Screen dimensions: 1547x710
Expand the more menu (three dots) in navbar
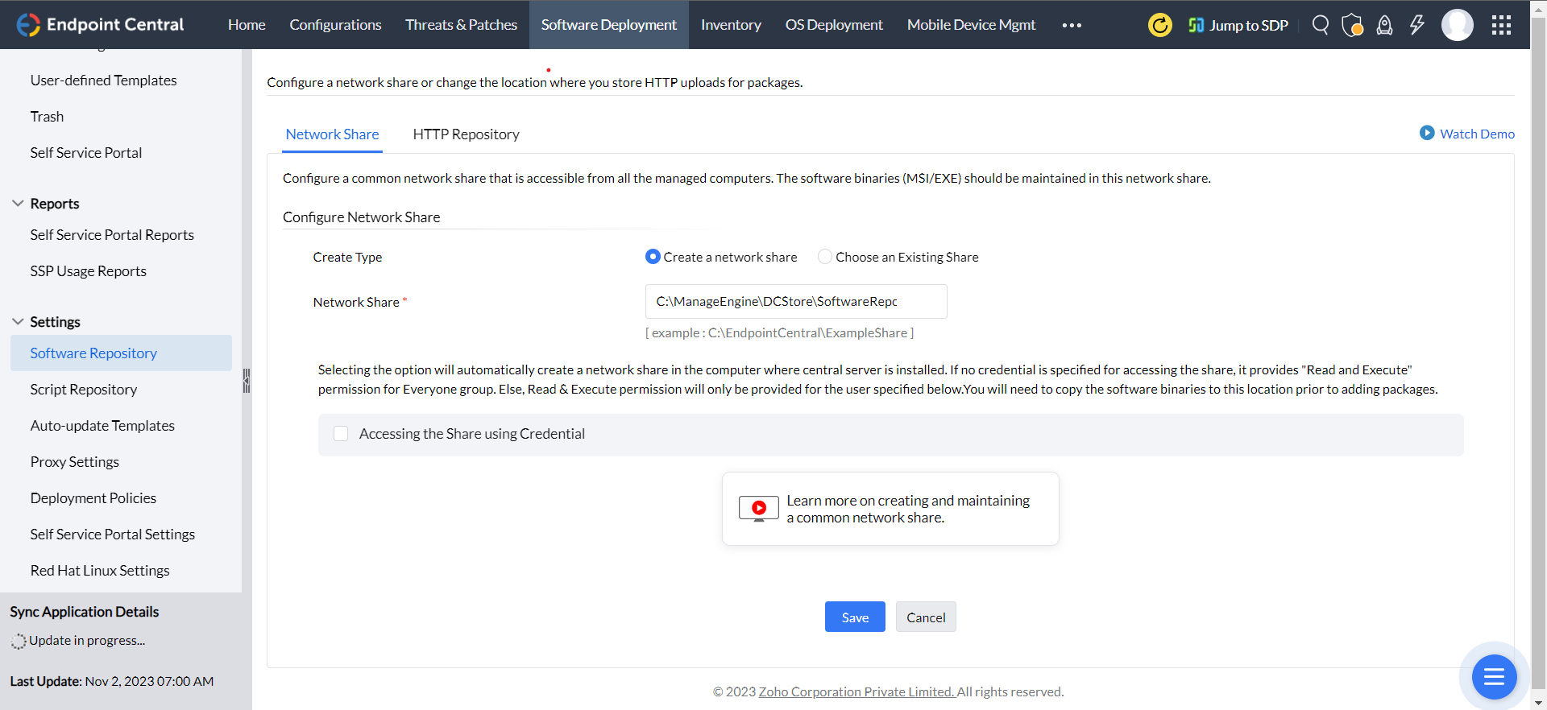[x=1072, y=25]
